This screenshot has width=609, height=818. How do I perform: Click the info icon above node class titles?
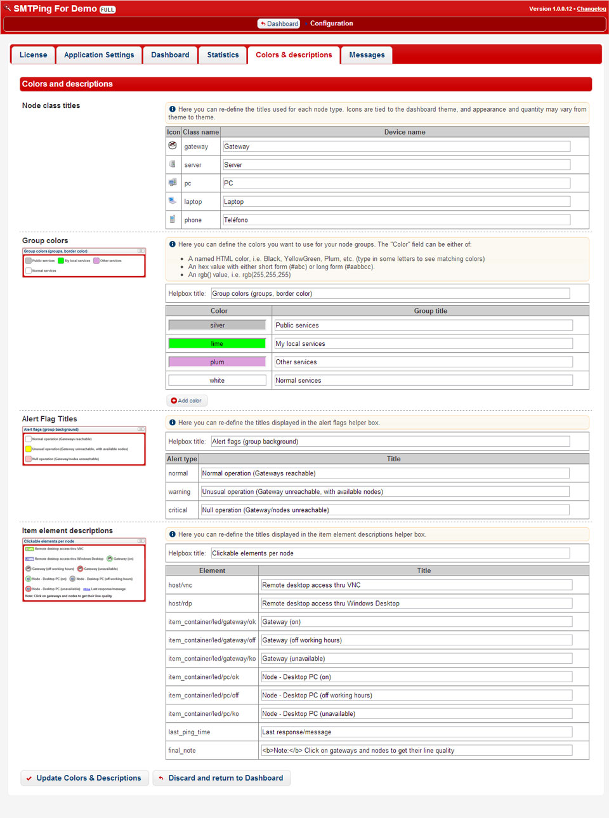coord(172,109)
